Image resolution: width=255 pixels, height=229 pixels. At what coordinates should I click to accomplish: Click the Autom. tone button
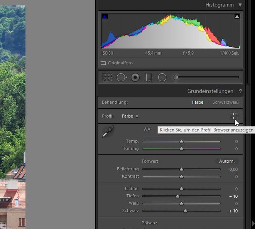pos(227,161)
